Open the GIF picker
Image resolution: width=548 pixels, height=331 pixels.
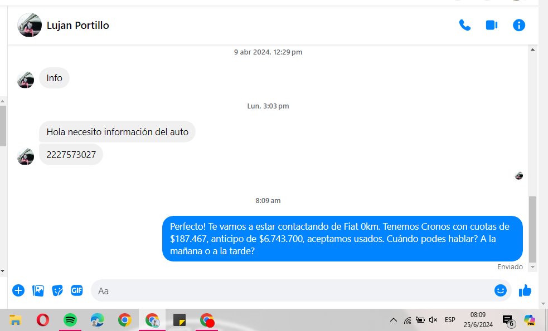[76, 290]
